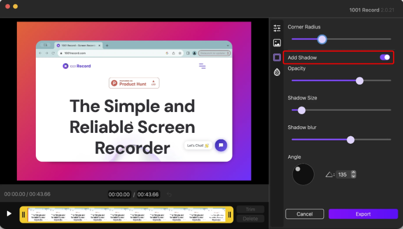Click the left trim handle on timeline
Image resolution: width=403 pixels, height=229 pixels.
(24, 215)
